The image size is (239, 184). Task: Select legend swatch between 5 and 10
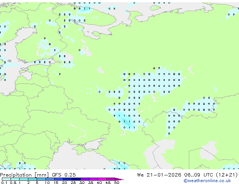[x=41, y=179]
